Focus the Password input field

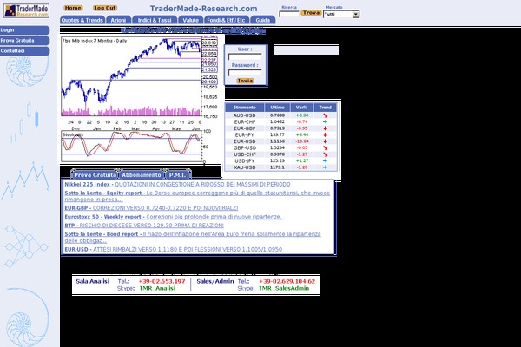click(245, 73)
